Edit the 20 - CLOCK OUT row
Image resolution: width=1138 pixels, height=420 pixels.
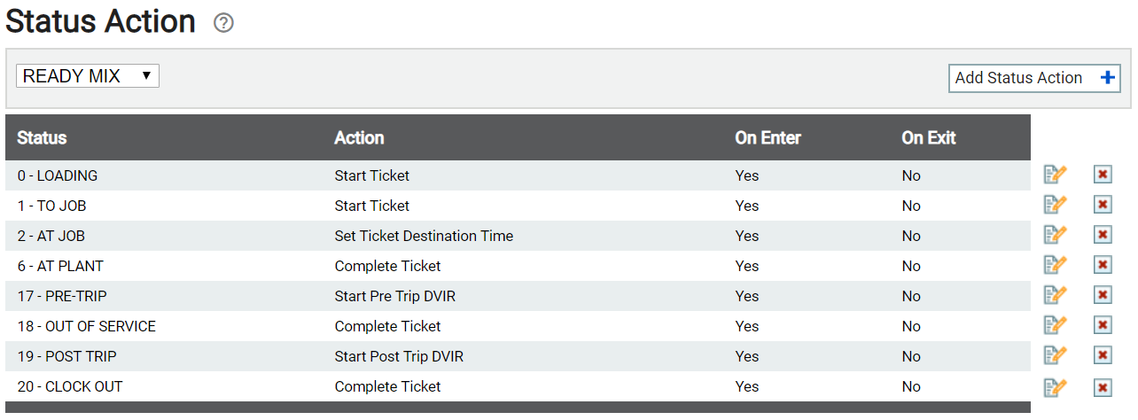pyautogui.click(x=1055, y=386)
